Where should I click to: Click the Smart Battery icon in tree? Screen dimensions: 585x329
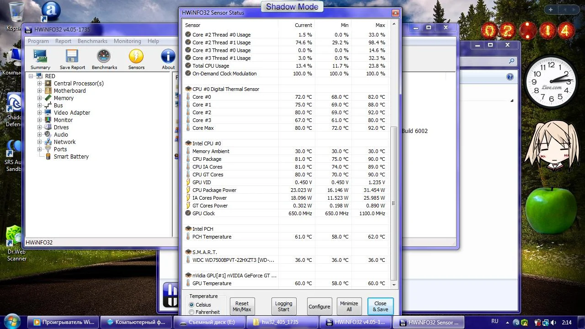[x=48, y=157]
